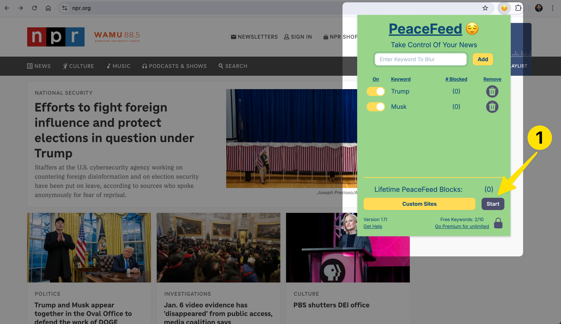The width and height of the screenshot is (561, 324).
Task: Open the Jan. 6 crowd photo
Action: [218, 247]
